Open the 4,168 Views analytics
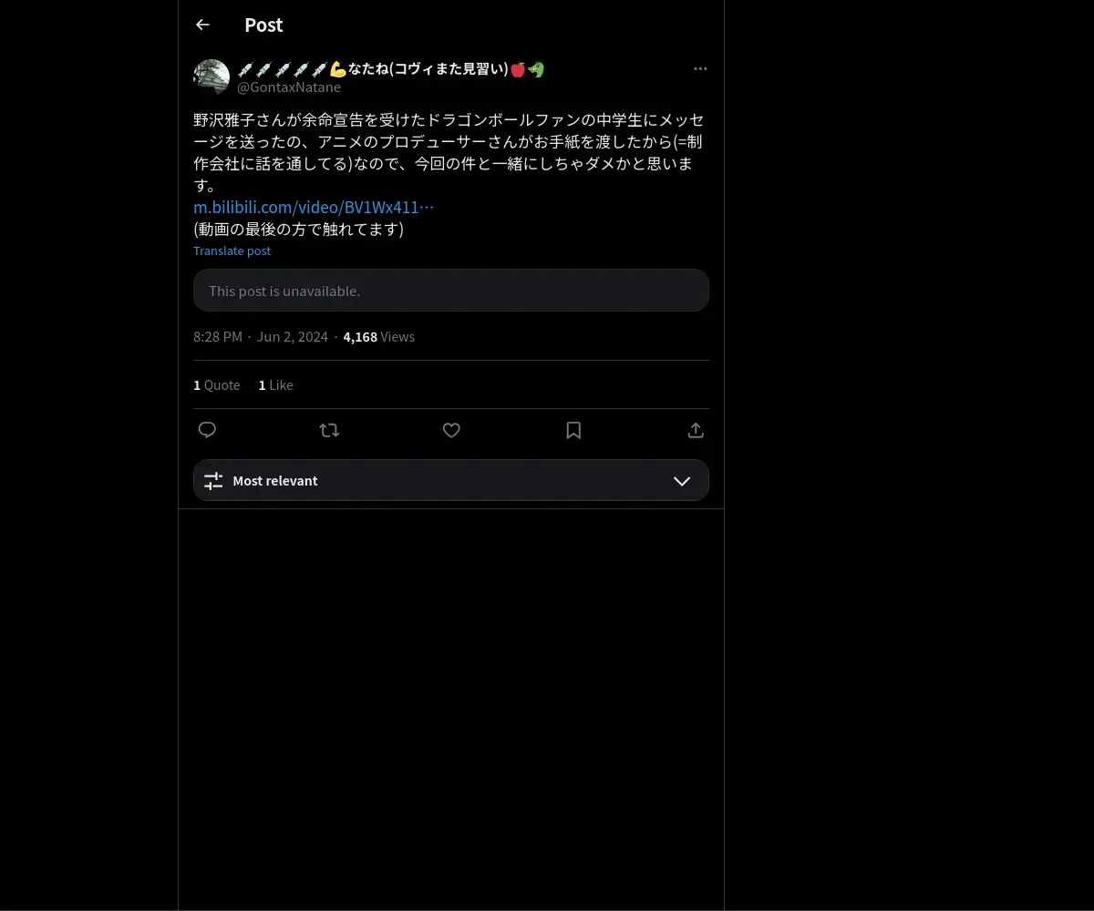 [378, 337]
